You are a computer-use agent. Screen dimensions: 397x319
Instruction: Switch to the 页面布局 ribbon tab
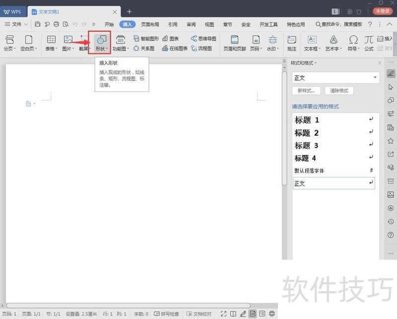point(150,24)
